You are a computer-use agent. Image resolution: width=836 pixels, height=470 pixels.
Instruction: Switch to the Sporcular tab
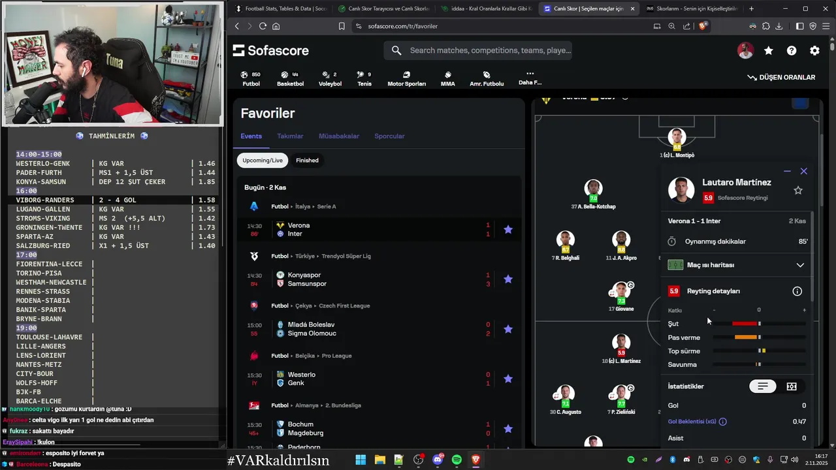(389, 136)
